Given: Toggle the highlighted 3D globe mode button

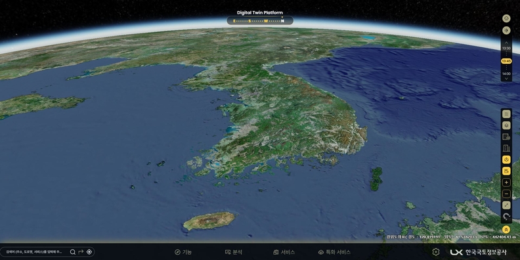Looking at the screenshot, I should [x=506, y=160].
